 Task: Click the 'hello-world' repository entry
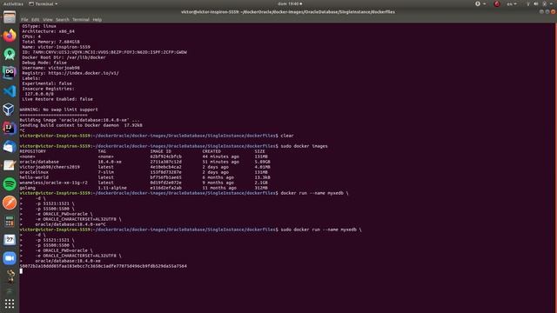pos(34,177)
